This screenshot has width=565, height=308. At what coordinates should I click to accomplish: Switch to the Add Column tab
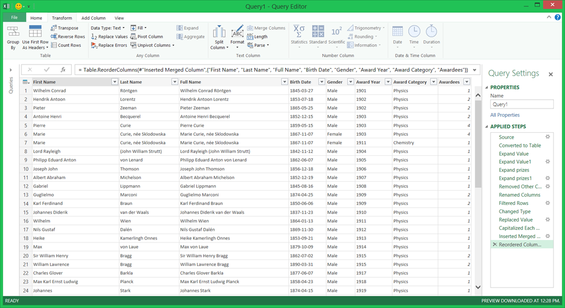[x=93, y=18]
